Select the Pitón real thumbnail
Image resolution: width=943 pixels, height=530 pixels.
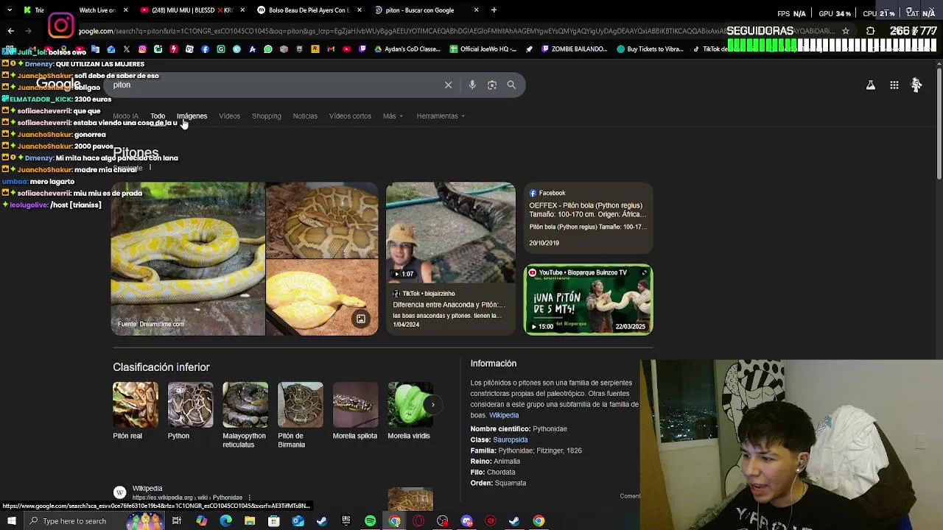click(x=136, y=405)
